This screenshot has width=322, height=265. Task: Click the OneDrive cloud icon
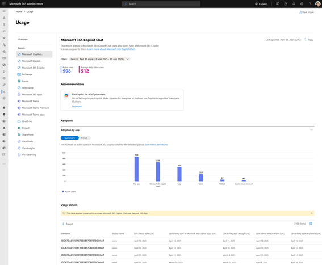19,121
